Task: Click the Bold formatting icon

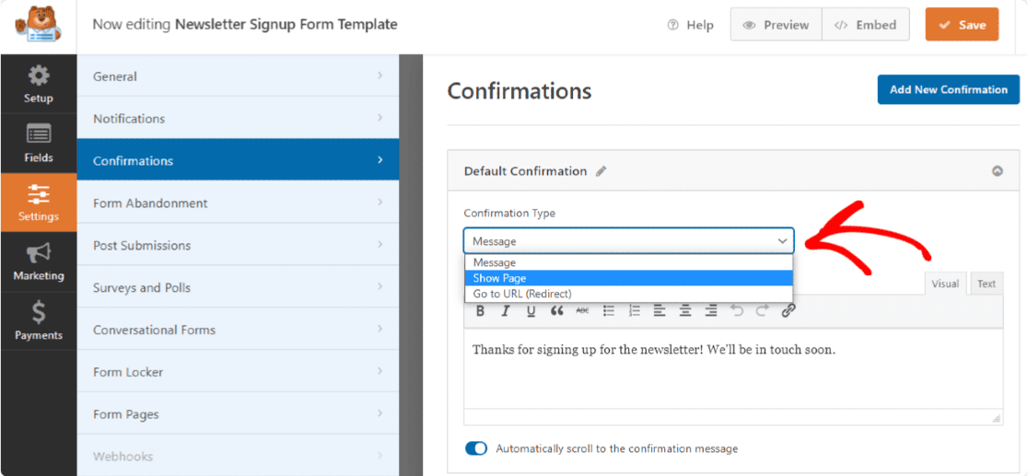Action: pos(480,311)
